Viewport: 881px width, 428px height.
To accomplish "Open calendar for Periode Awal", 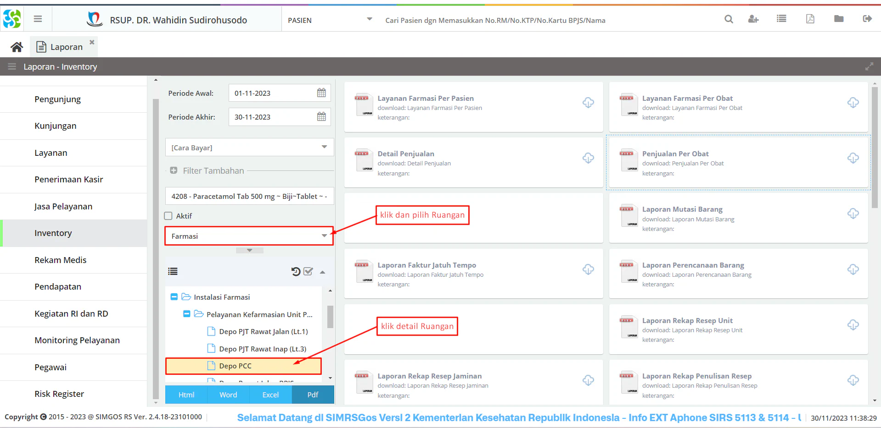I will coord(321,93).
